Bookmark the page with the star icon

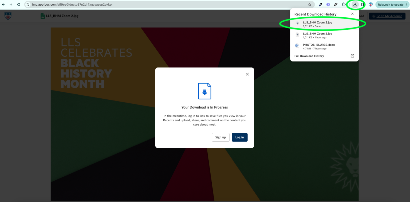tap(309, 4)
